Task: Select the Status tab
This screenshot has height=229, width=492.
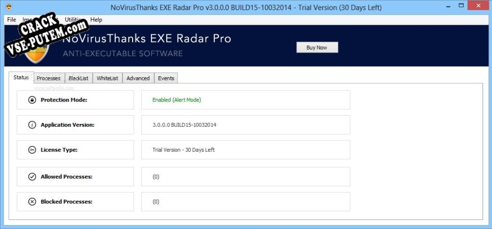Action: (21, 77)
